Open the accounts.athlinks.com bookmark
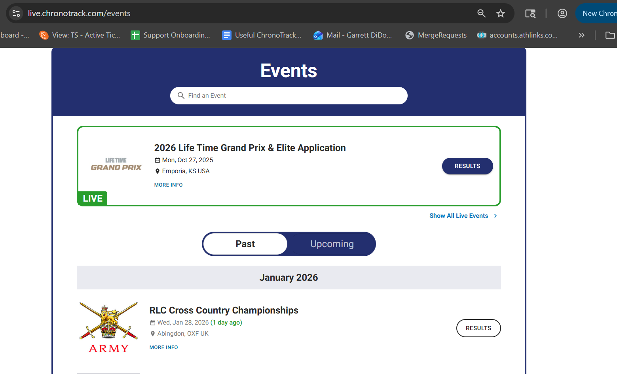The image size is (617, 374). click(517, 35)
